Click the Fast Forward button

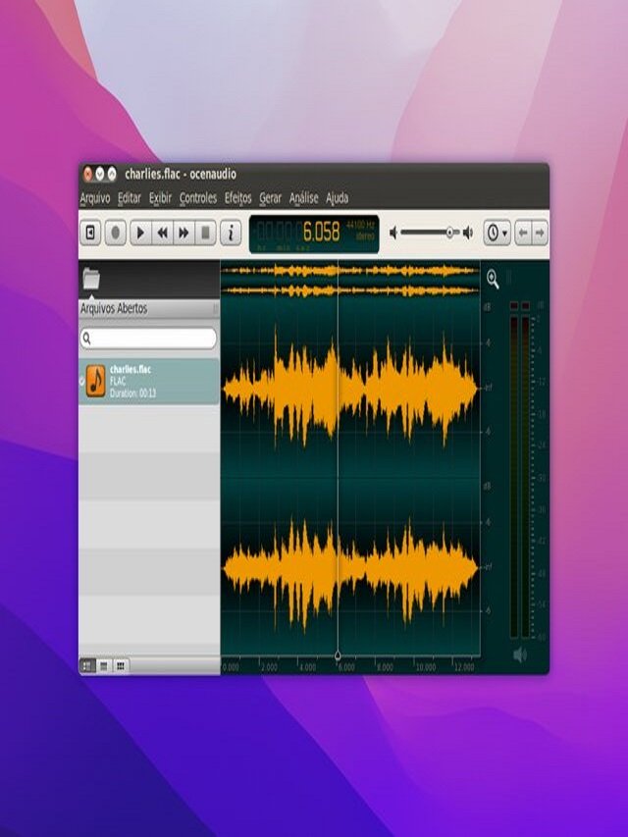click(183, 233)
